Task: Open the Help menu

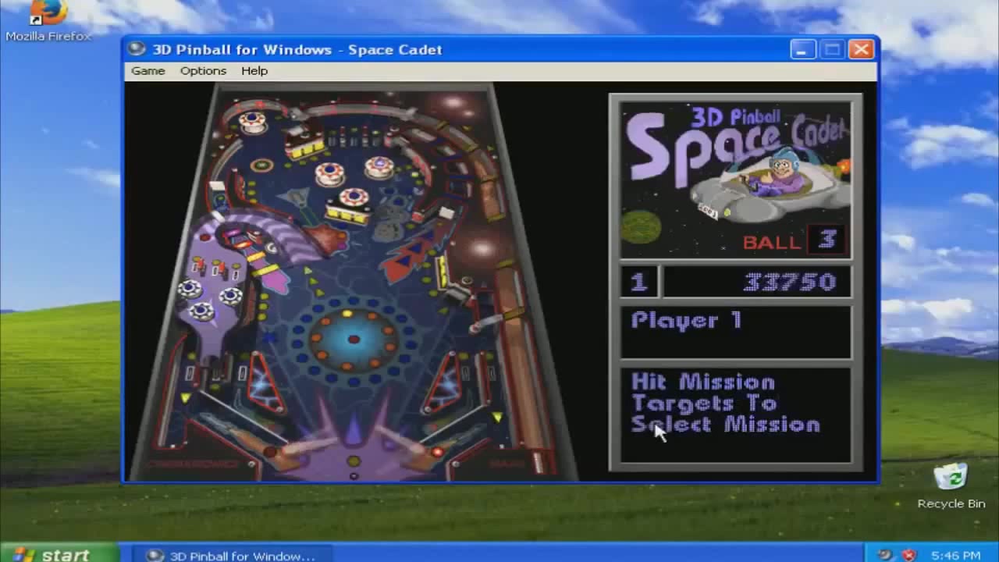Action: click(x=254, y=70)
